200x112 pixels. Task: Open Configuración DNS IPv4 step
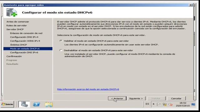tap(24, 37)
